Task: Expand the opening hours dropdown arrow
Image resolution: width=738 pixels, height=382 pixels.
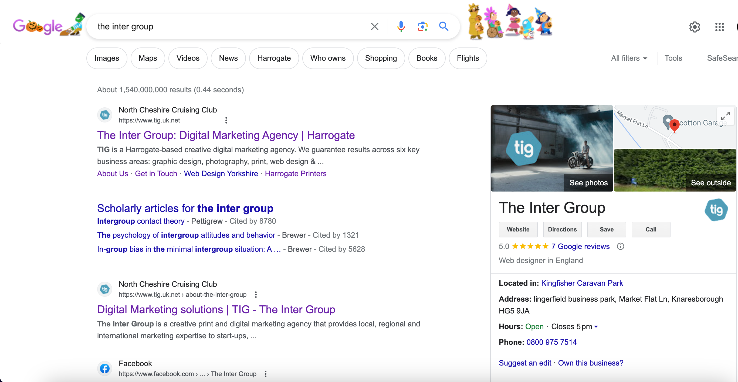Action: point(596,326)
